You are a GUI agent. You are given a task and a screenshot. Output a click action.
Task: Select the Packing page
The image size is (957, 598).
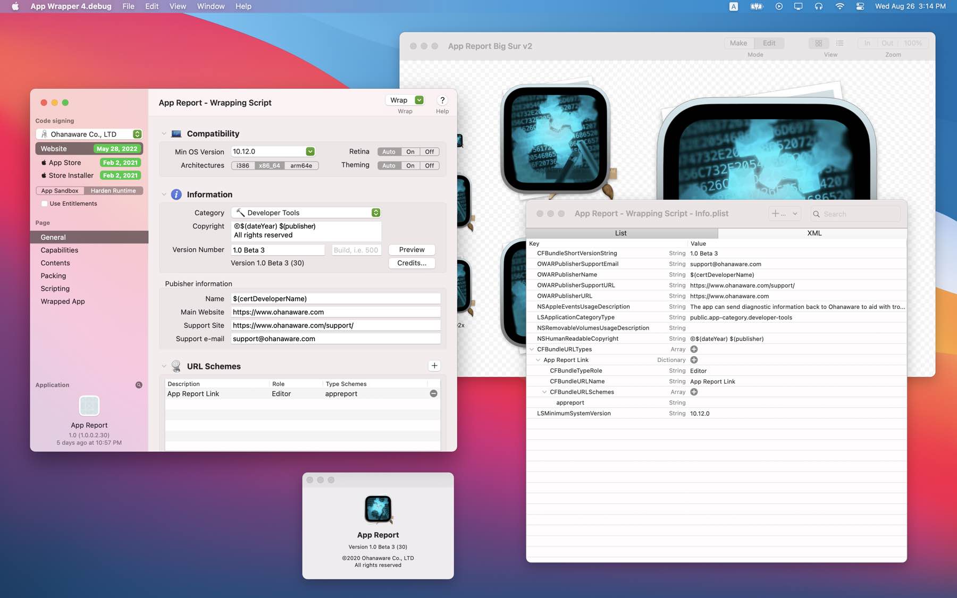89,275
